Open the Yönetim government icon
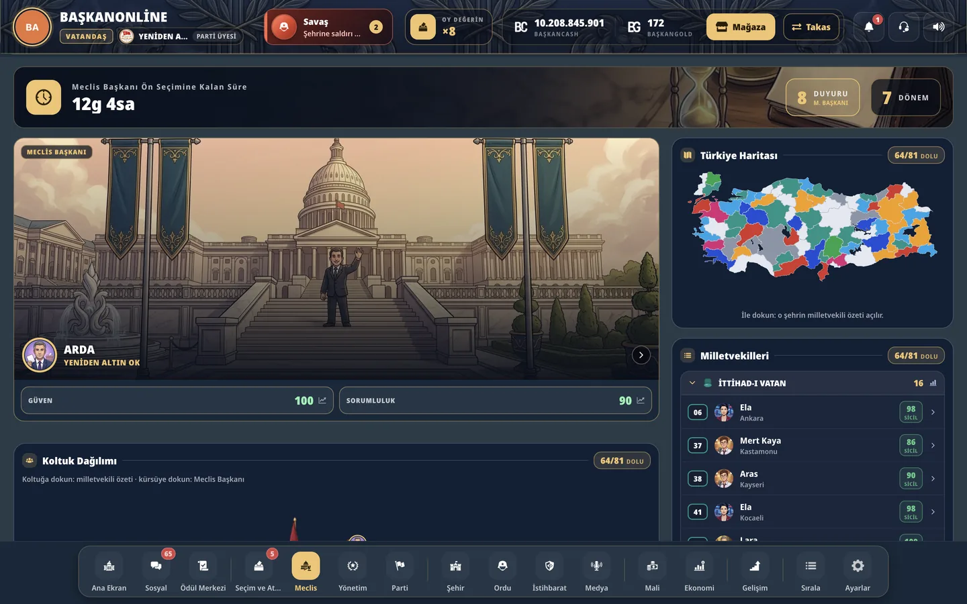This screenshot has width=967, height=604. coord(353,566)
